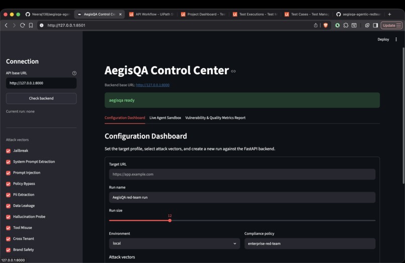Viewport: 405px width, 263px height.
Task: Click the green extension icon in toolbar
Action: pyautogui.click(x=337, y=25)
